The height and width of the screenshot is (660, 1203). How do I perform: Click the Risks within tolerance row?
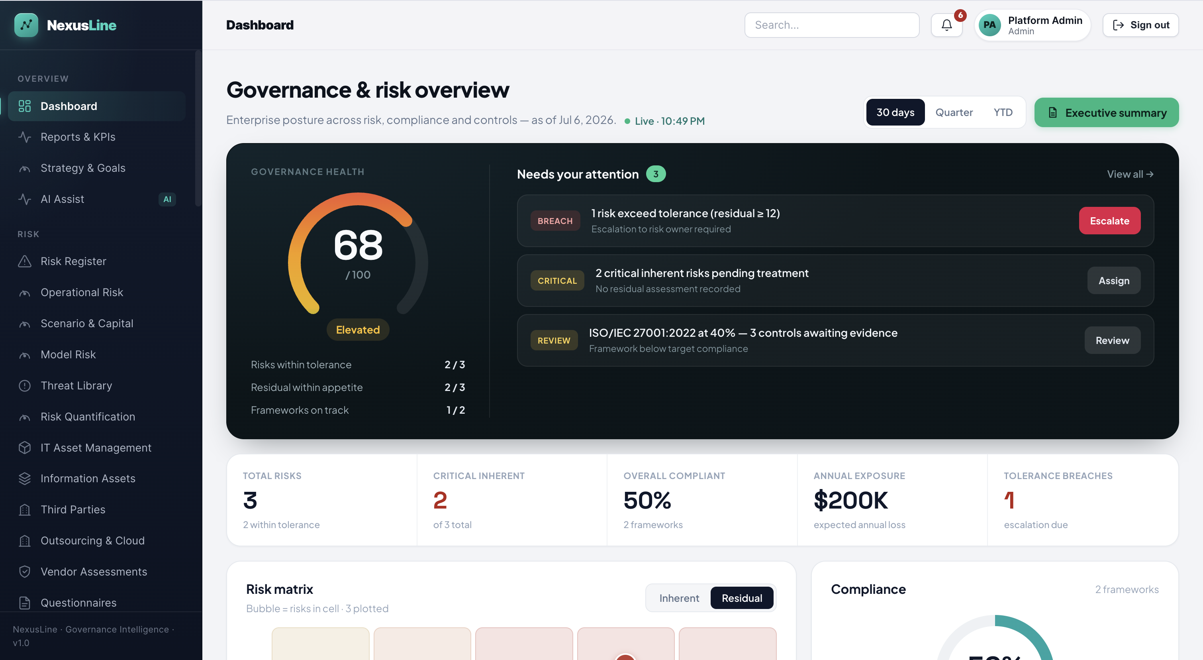pyautogui.click(x=358, y=364)
